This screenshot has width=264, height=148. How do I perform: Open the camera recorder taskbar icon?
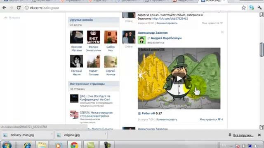[107, 145]
